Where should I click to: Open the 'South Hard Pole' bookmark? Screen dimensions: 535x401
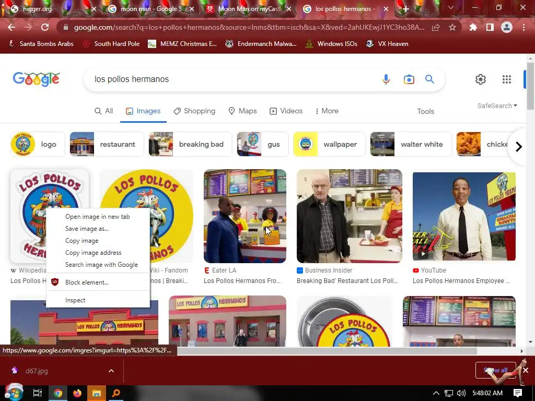click(x=111, y=44)
